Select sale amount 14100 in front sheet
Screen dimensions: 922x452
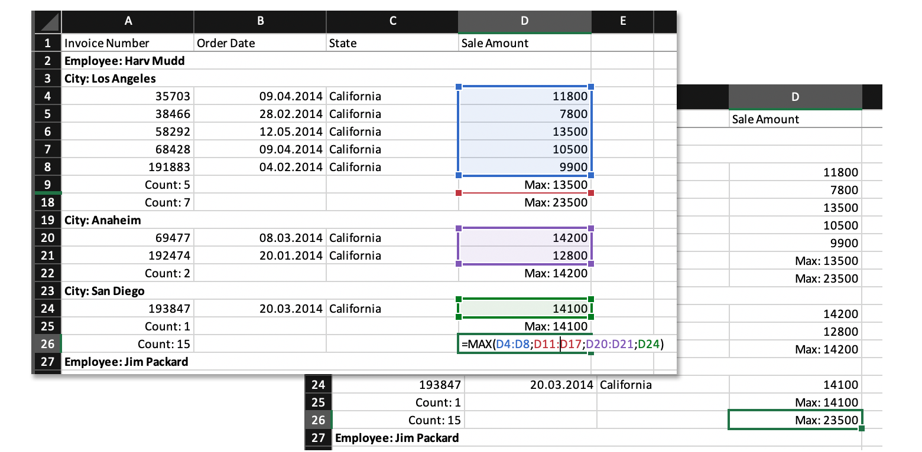click(x=525, y=309)
